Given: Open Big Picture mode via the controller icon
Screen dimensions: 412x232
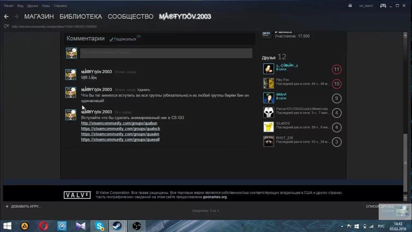Looking at the screenshot, I should (x=383, y=5).
